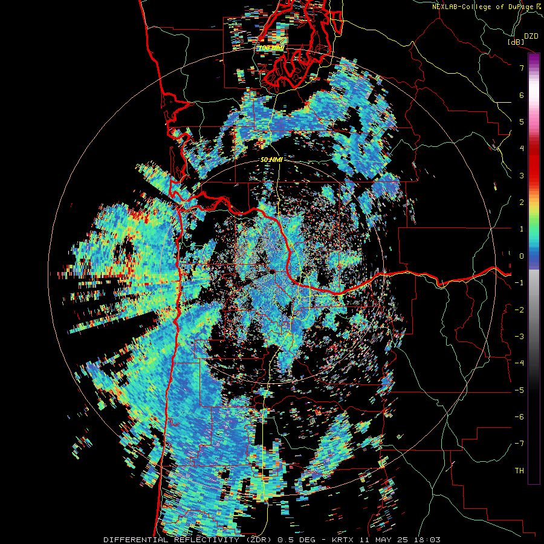Click the 50 NMI range ring label
This screenshot has height=544, width=544.
(271, 160)
